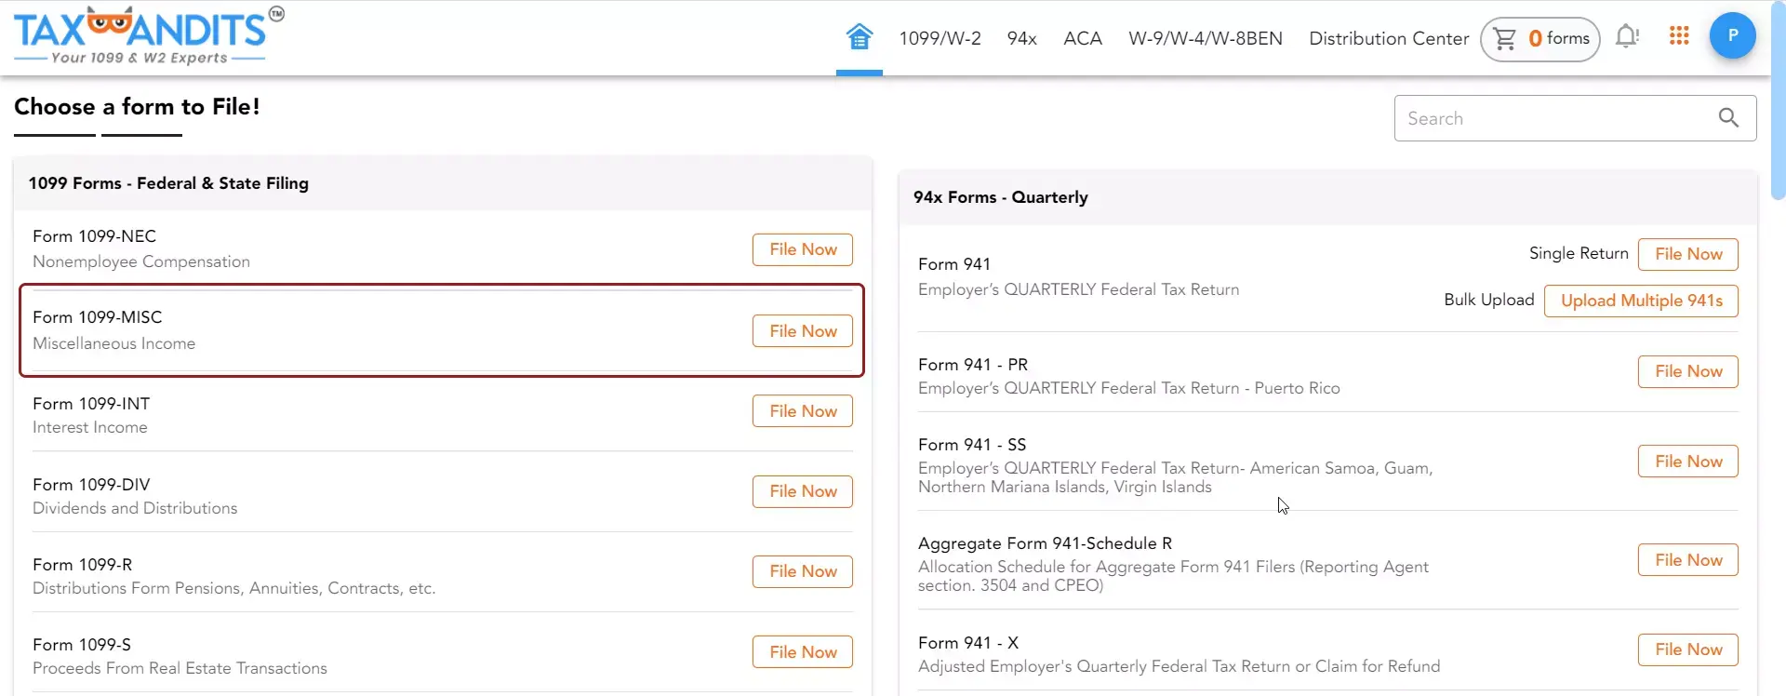This screenshot has height=696, width=1786.
Task: Open the cart showing 0 forms
Action: pyautogui.click(x=1540, y=39)
